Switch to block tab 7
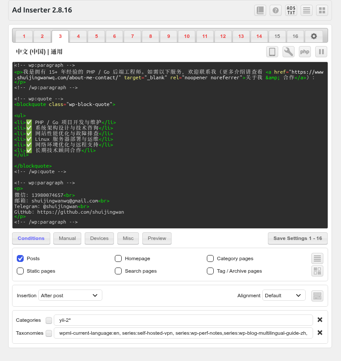This screenshot has height=361, width=341. coord(132,36)
